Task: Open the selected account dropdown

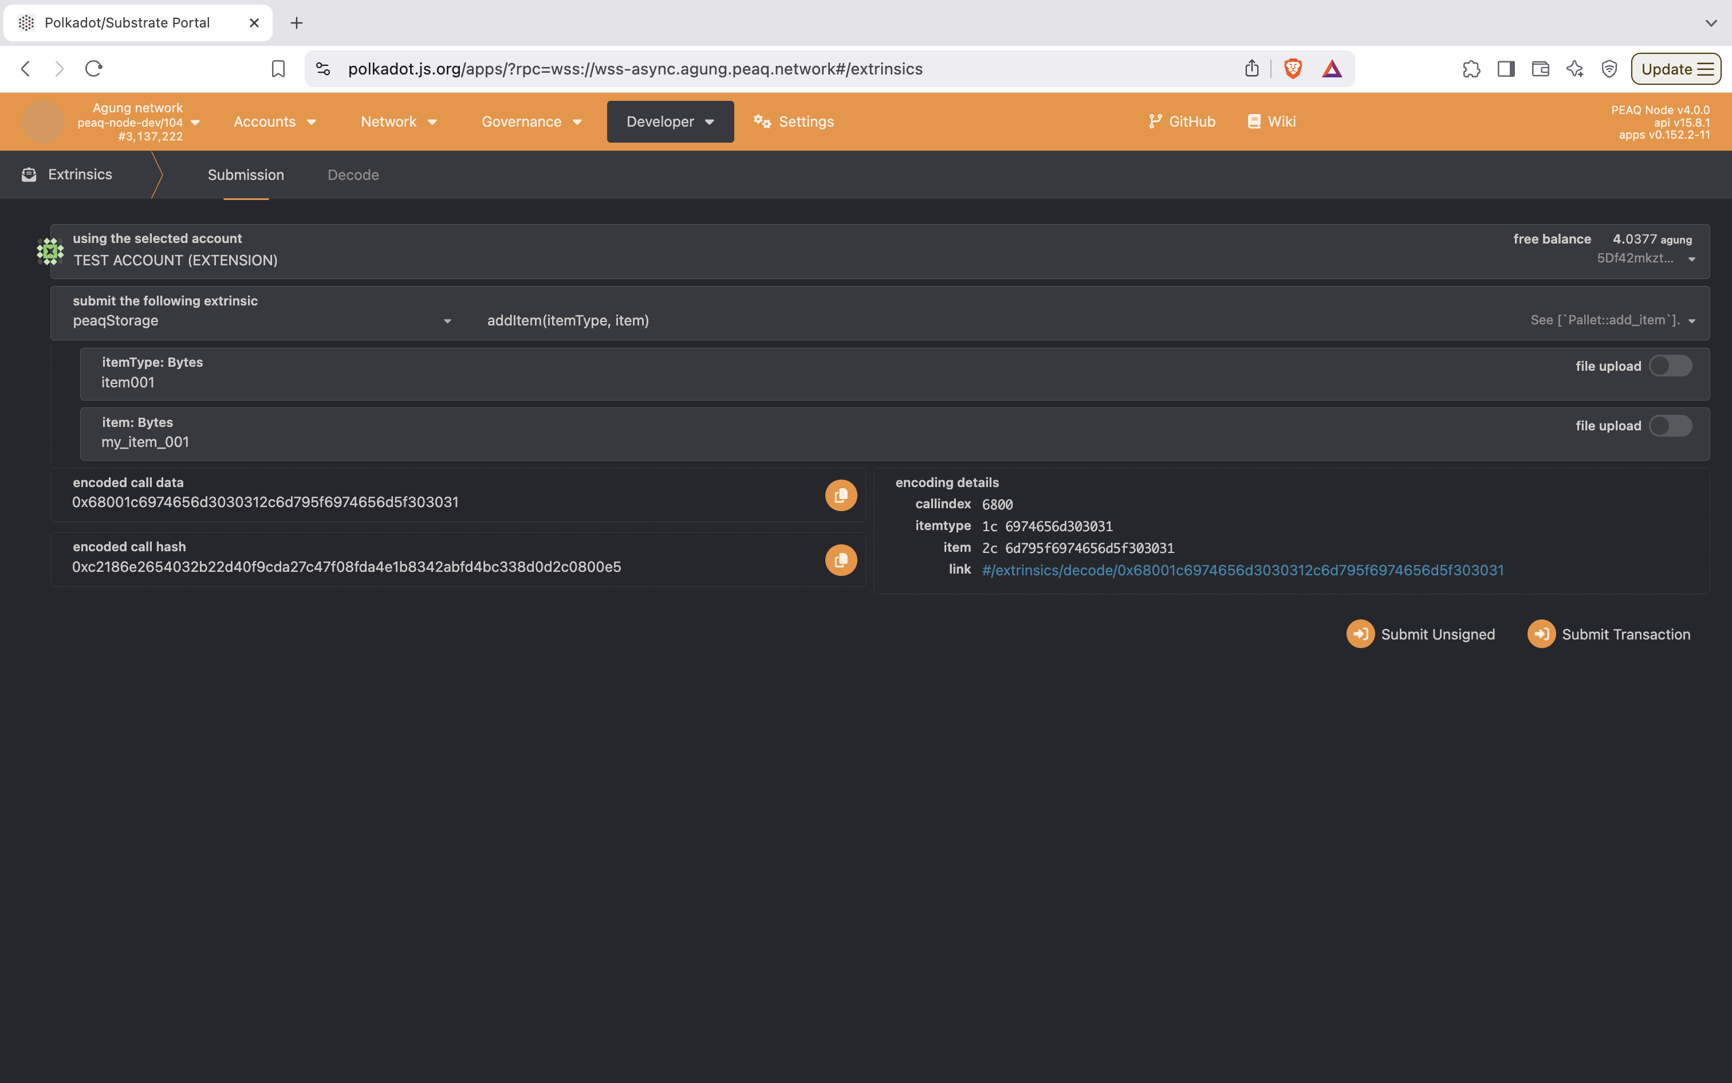Action: pos(1691,259)
